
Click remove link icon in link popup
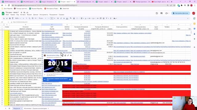click(x=71, y=55)
